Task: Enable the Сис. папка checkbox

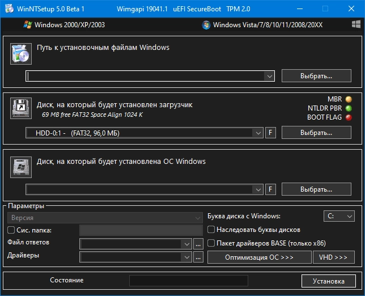Action: pyautogui.click(x=11, y=230)
